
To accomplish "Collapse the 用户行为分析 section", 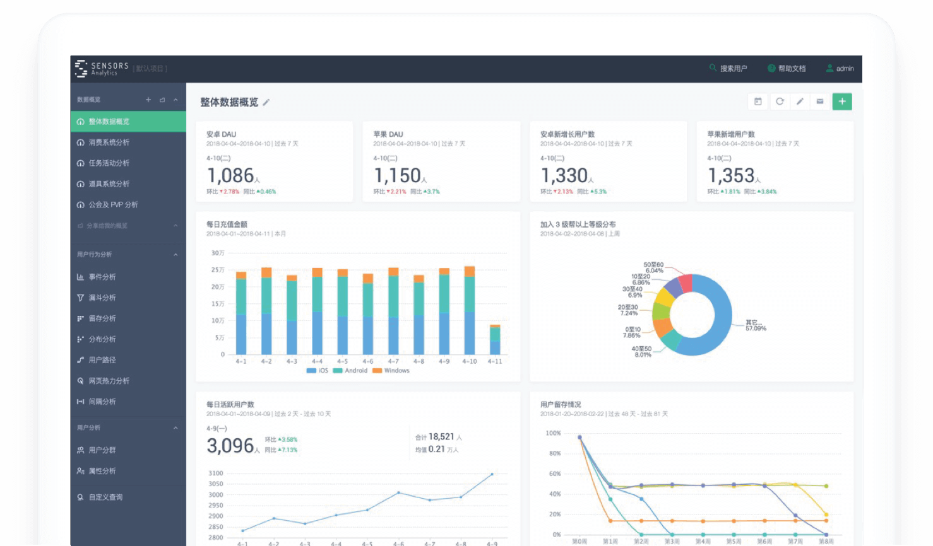I will (x=175, y=255).
